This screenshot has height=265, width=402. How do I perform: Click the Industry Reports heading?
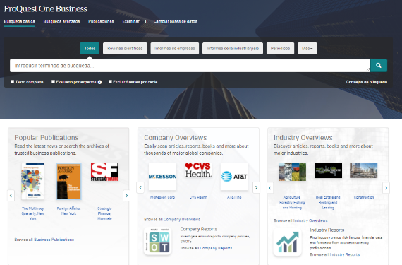(327, 230)
